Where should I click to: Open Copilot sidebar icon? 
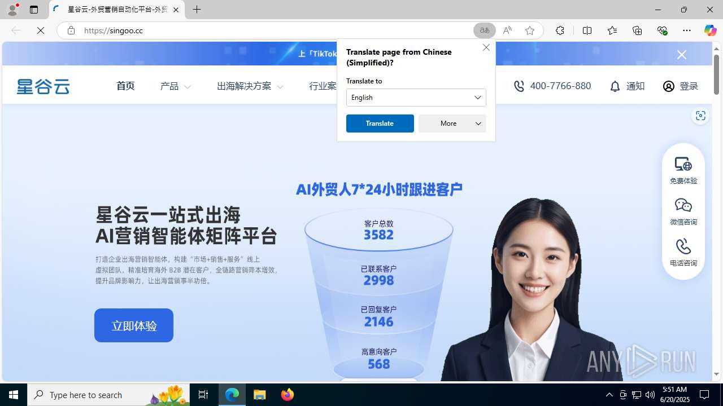click(710, 30)
